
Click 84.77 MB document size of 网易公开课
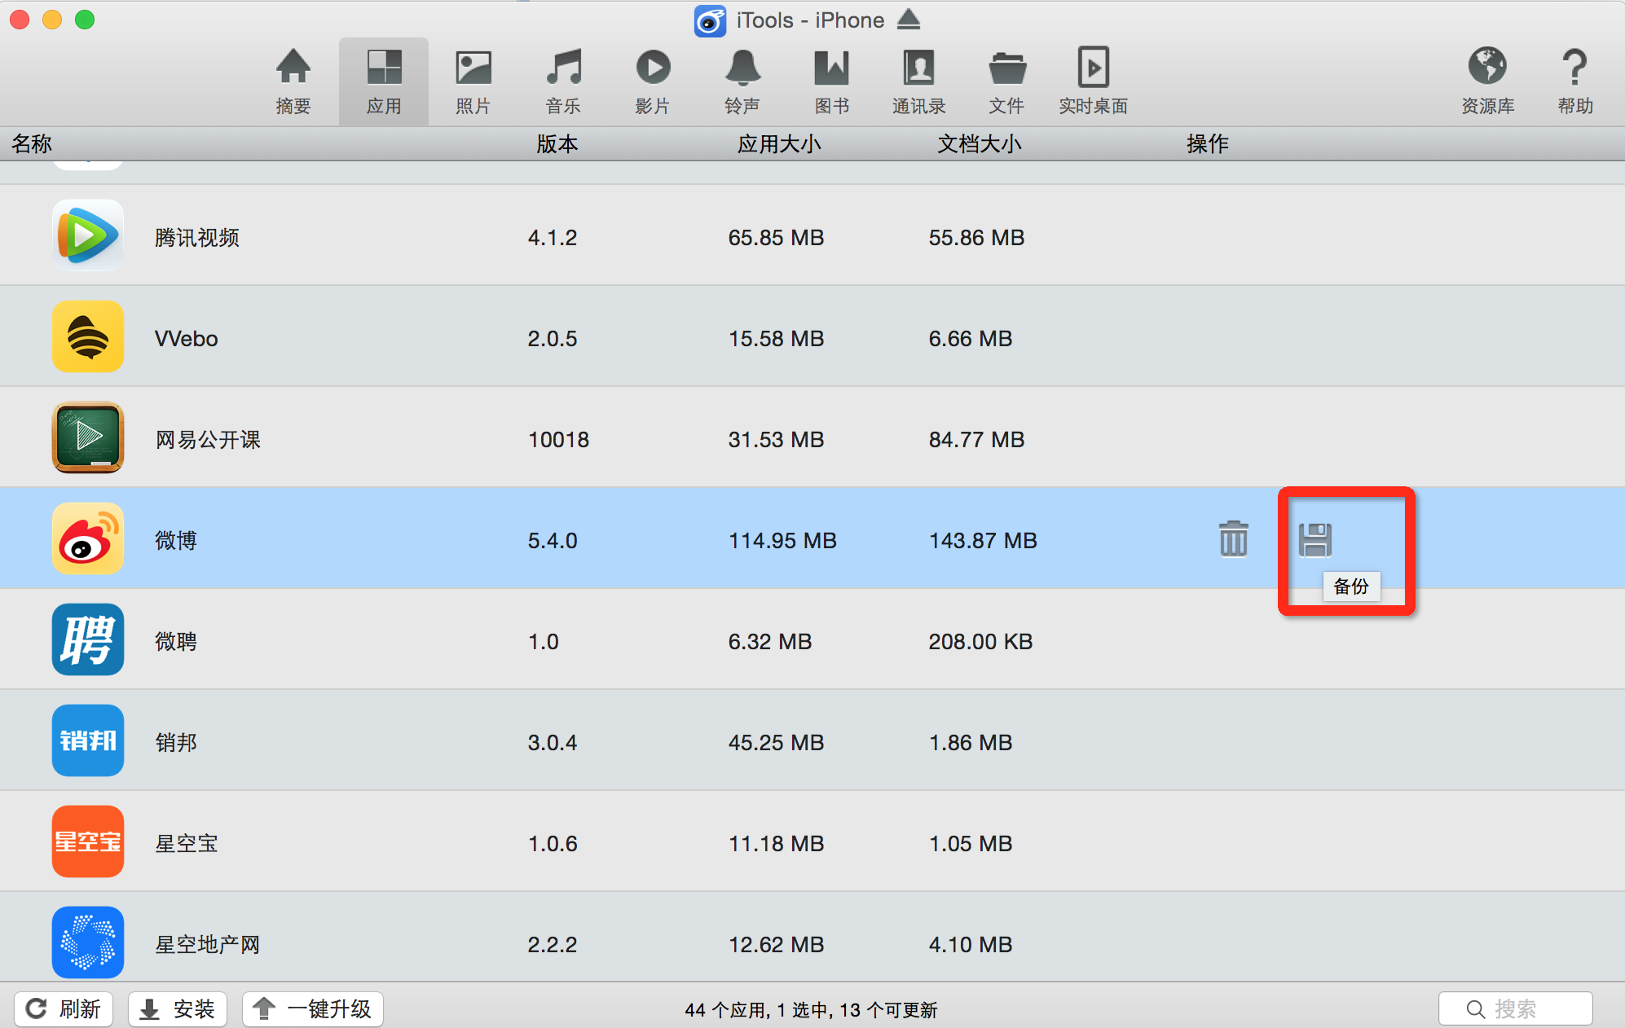coord(977,440)
